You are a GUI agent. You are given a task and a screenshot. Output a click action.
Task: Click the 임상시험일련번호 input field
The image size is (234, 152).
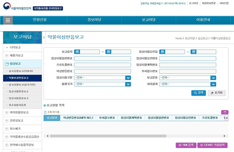(102, 58)
